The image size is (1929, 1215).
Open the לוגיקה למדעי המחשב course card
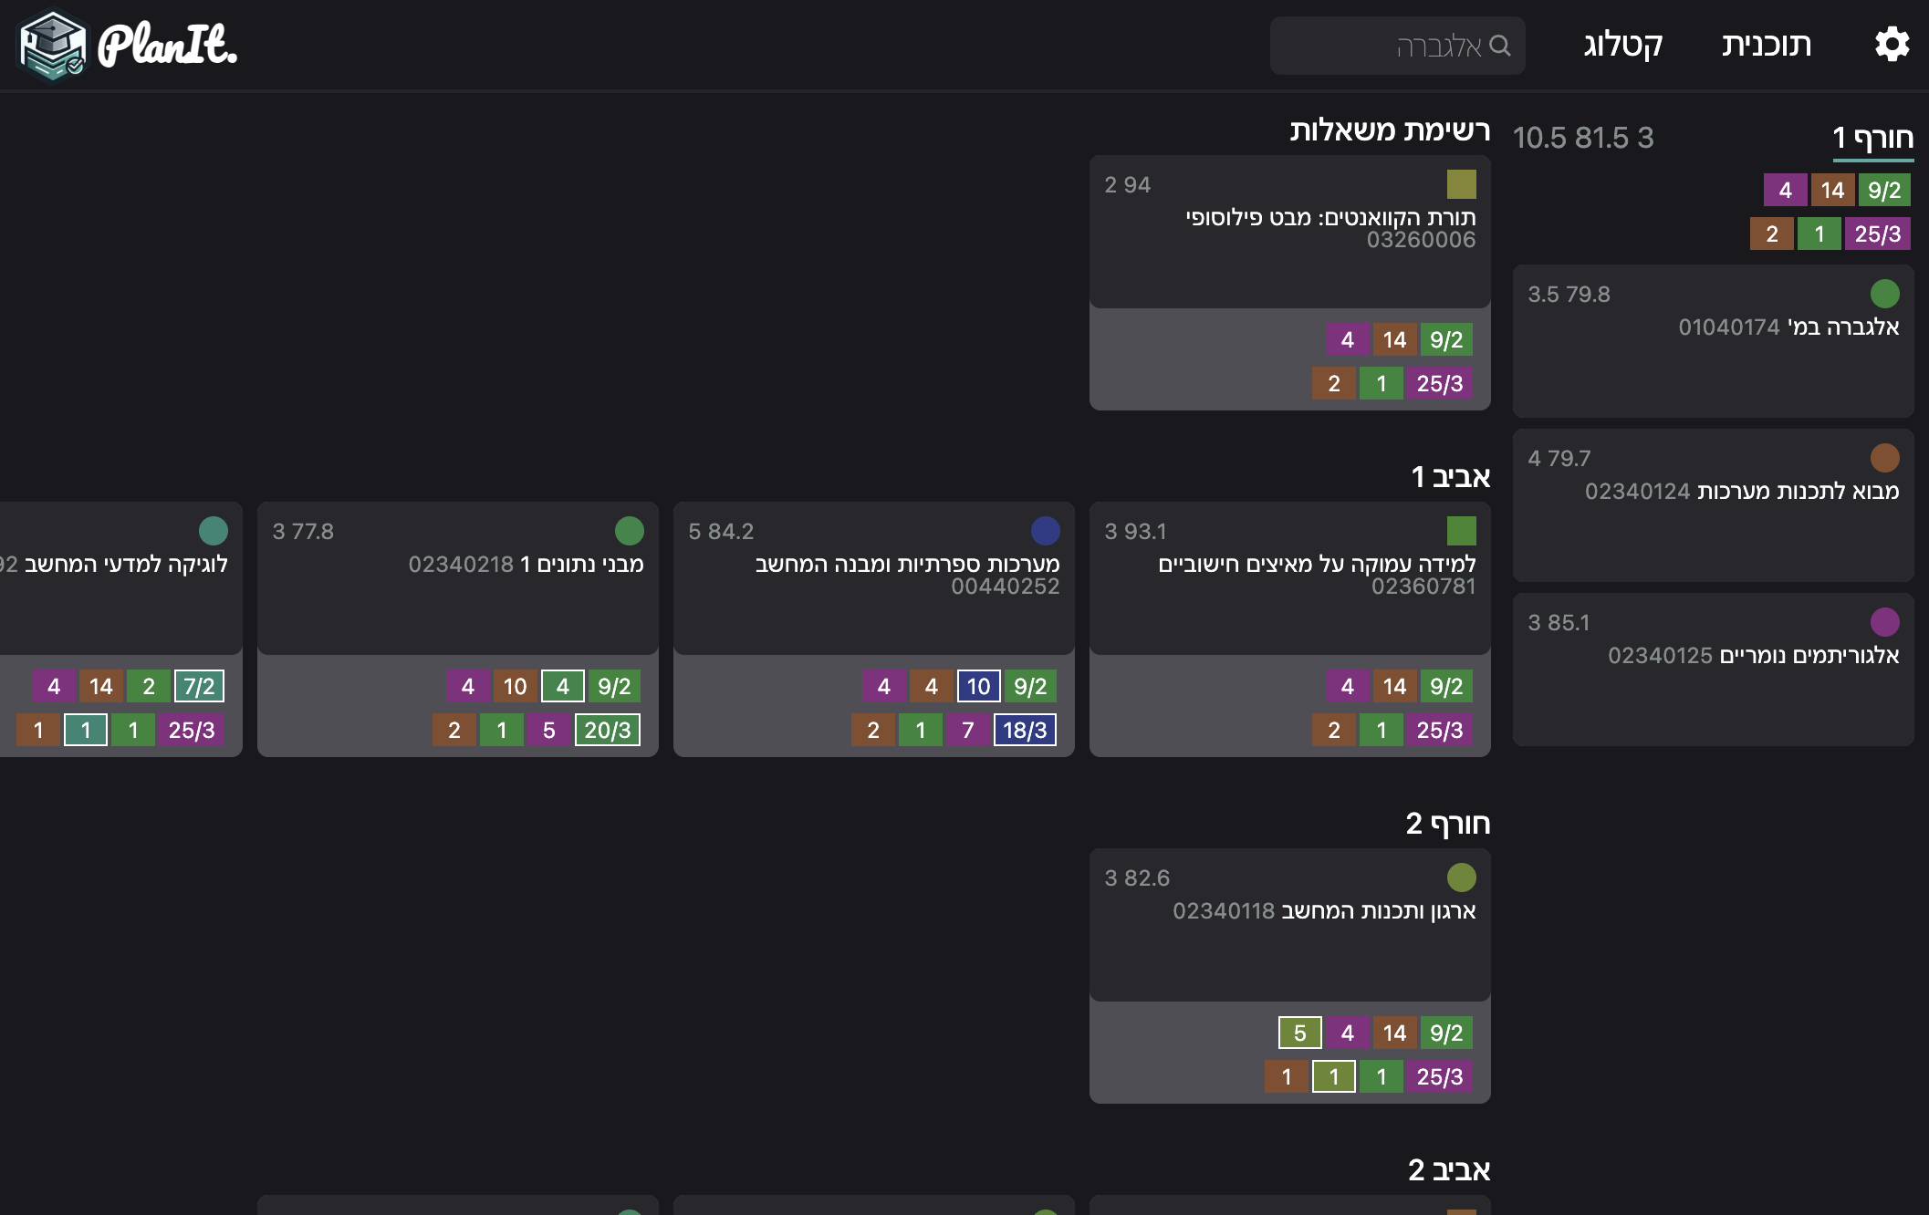[121, 578]
